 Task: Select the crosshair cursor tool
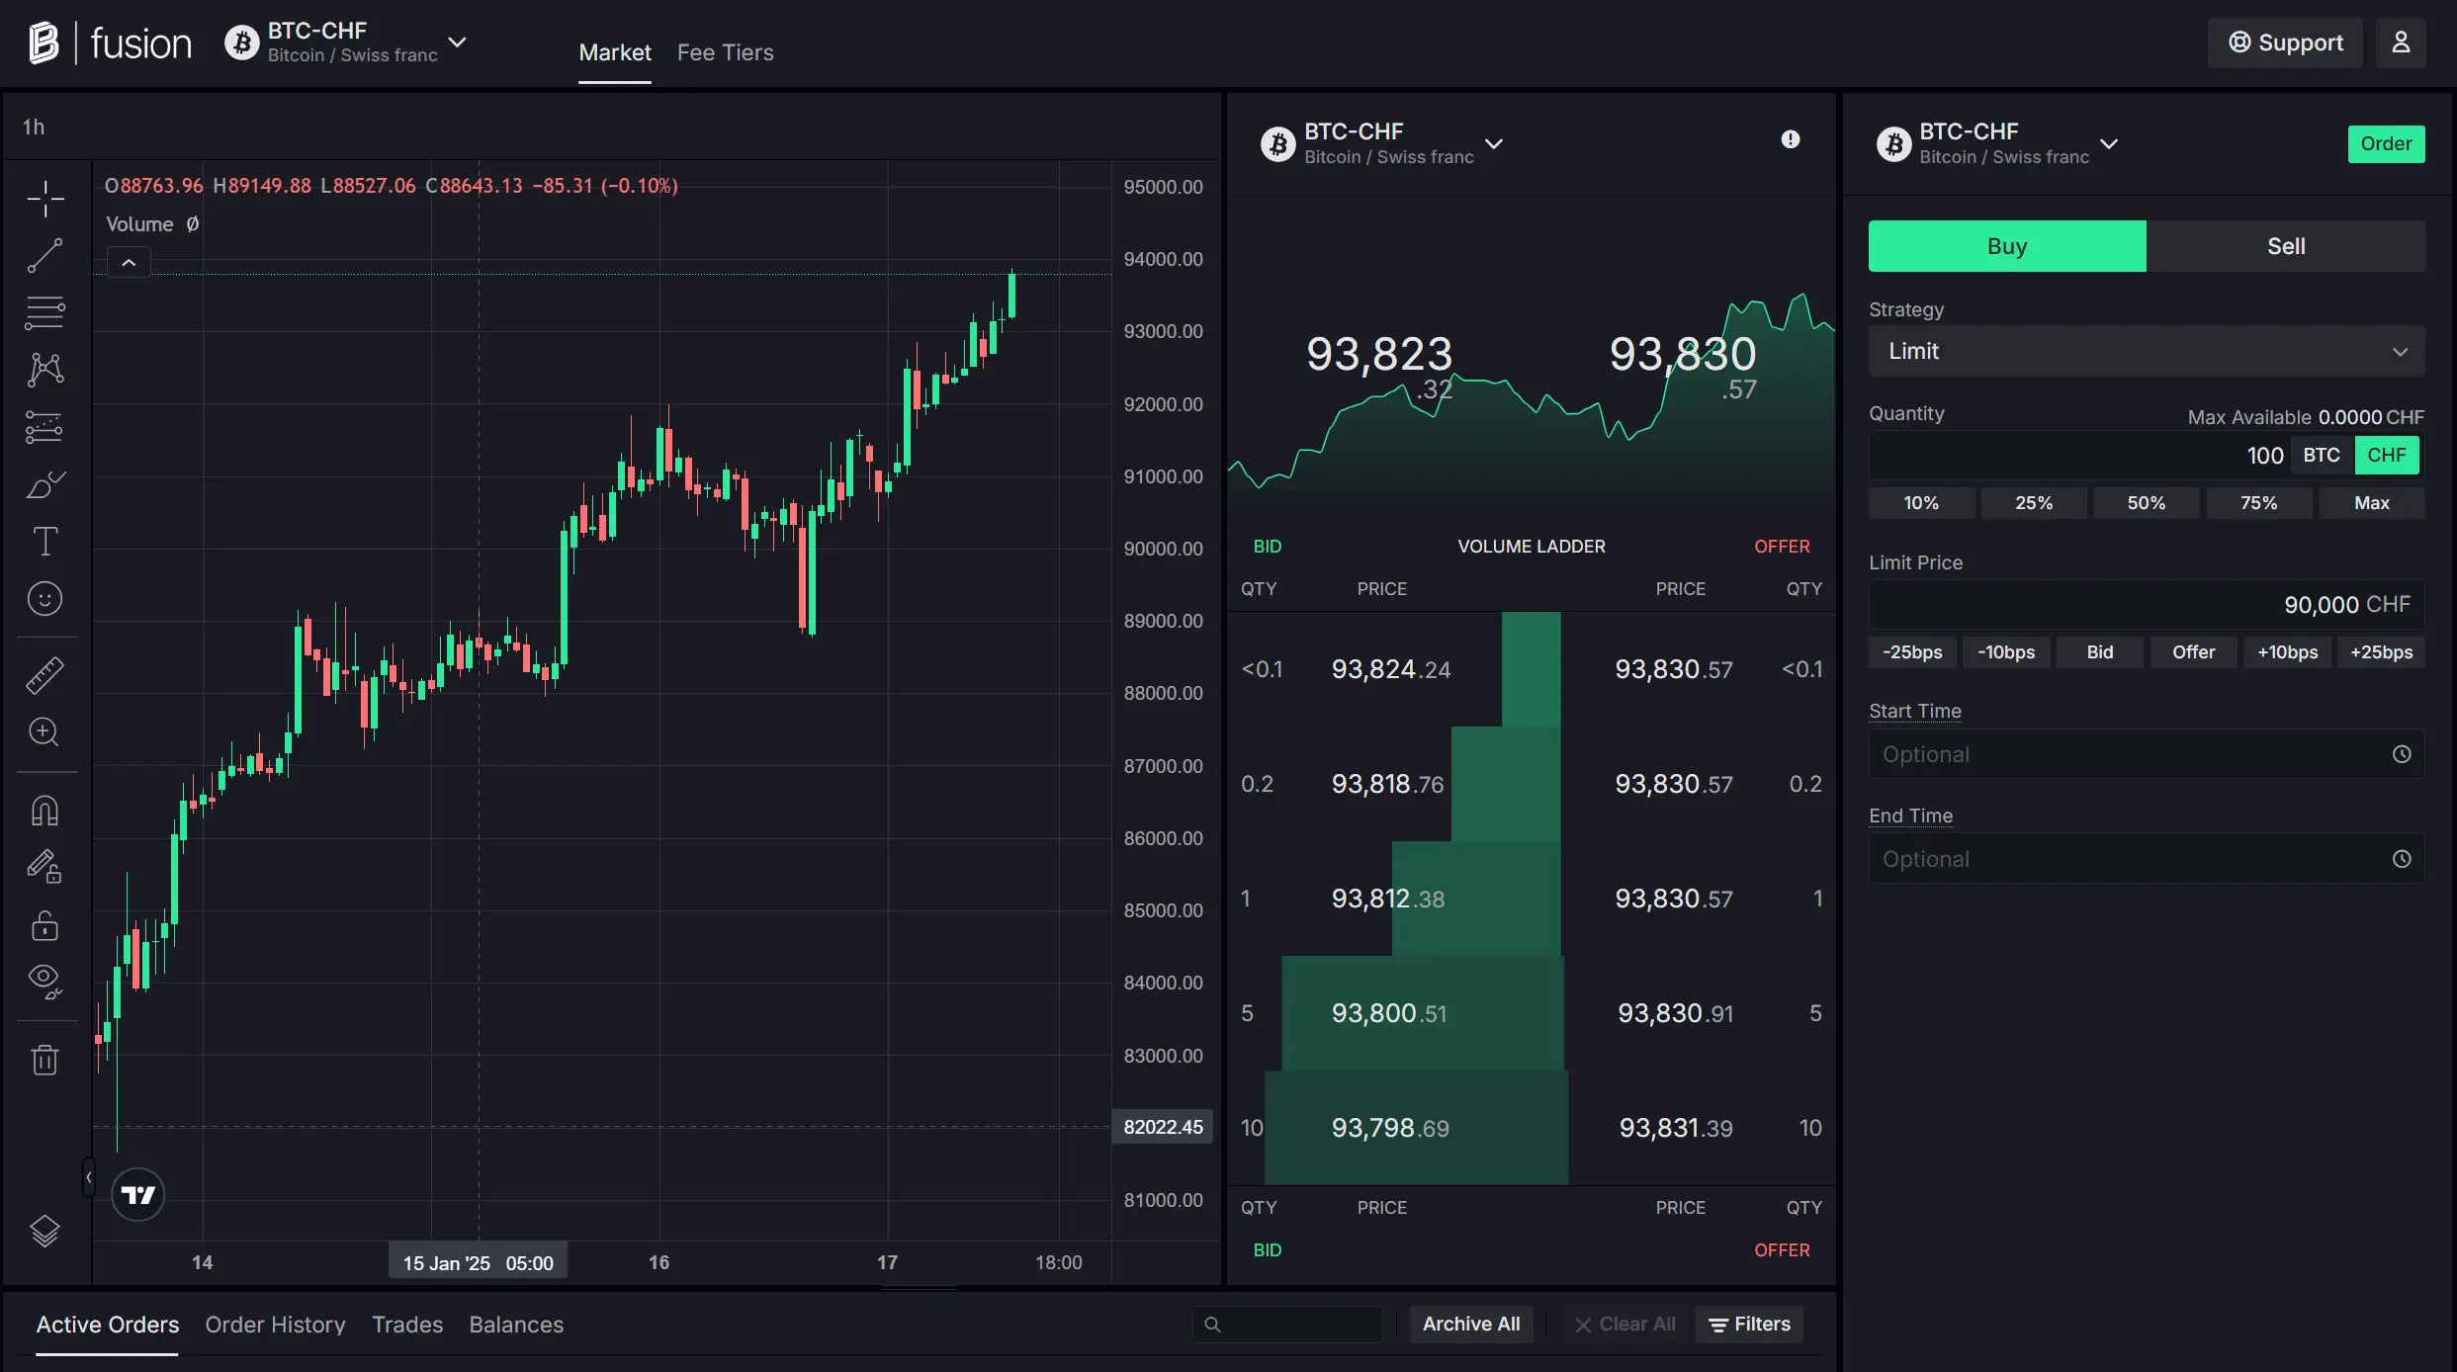pyautogui.click(x=45, y=200)
